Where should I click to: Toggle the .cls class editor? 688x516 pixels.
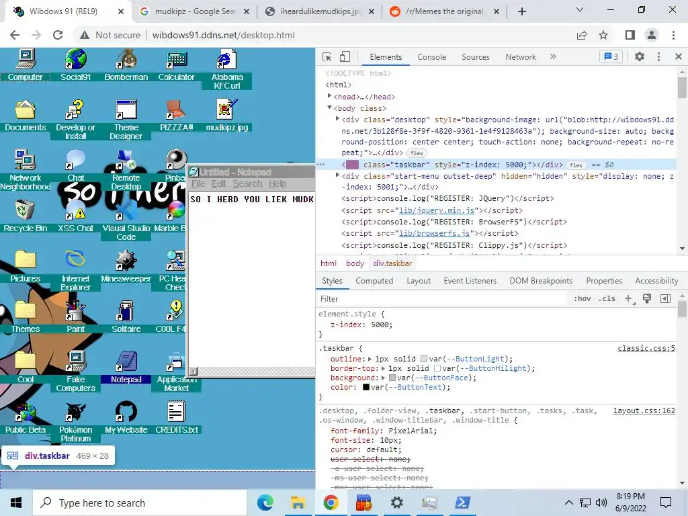click(607, 298)
